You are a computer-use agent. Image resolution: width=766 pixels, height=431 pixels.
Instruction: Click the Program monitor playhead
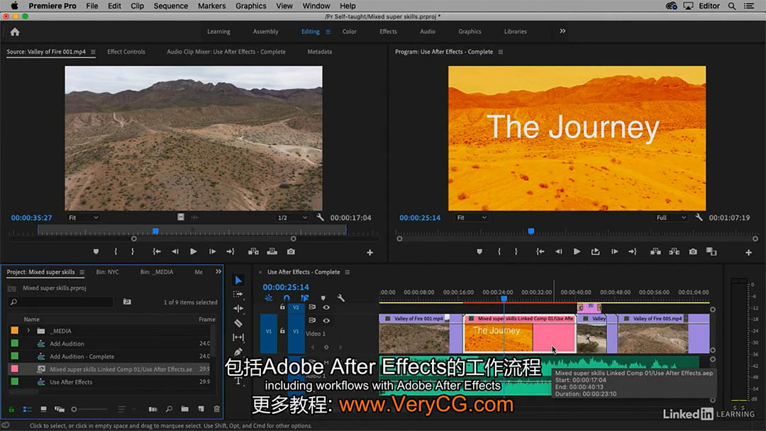(531, 231)
